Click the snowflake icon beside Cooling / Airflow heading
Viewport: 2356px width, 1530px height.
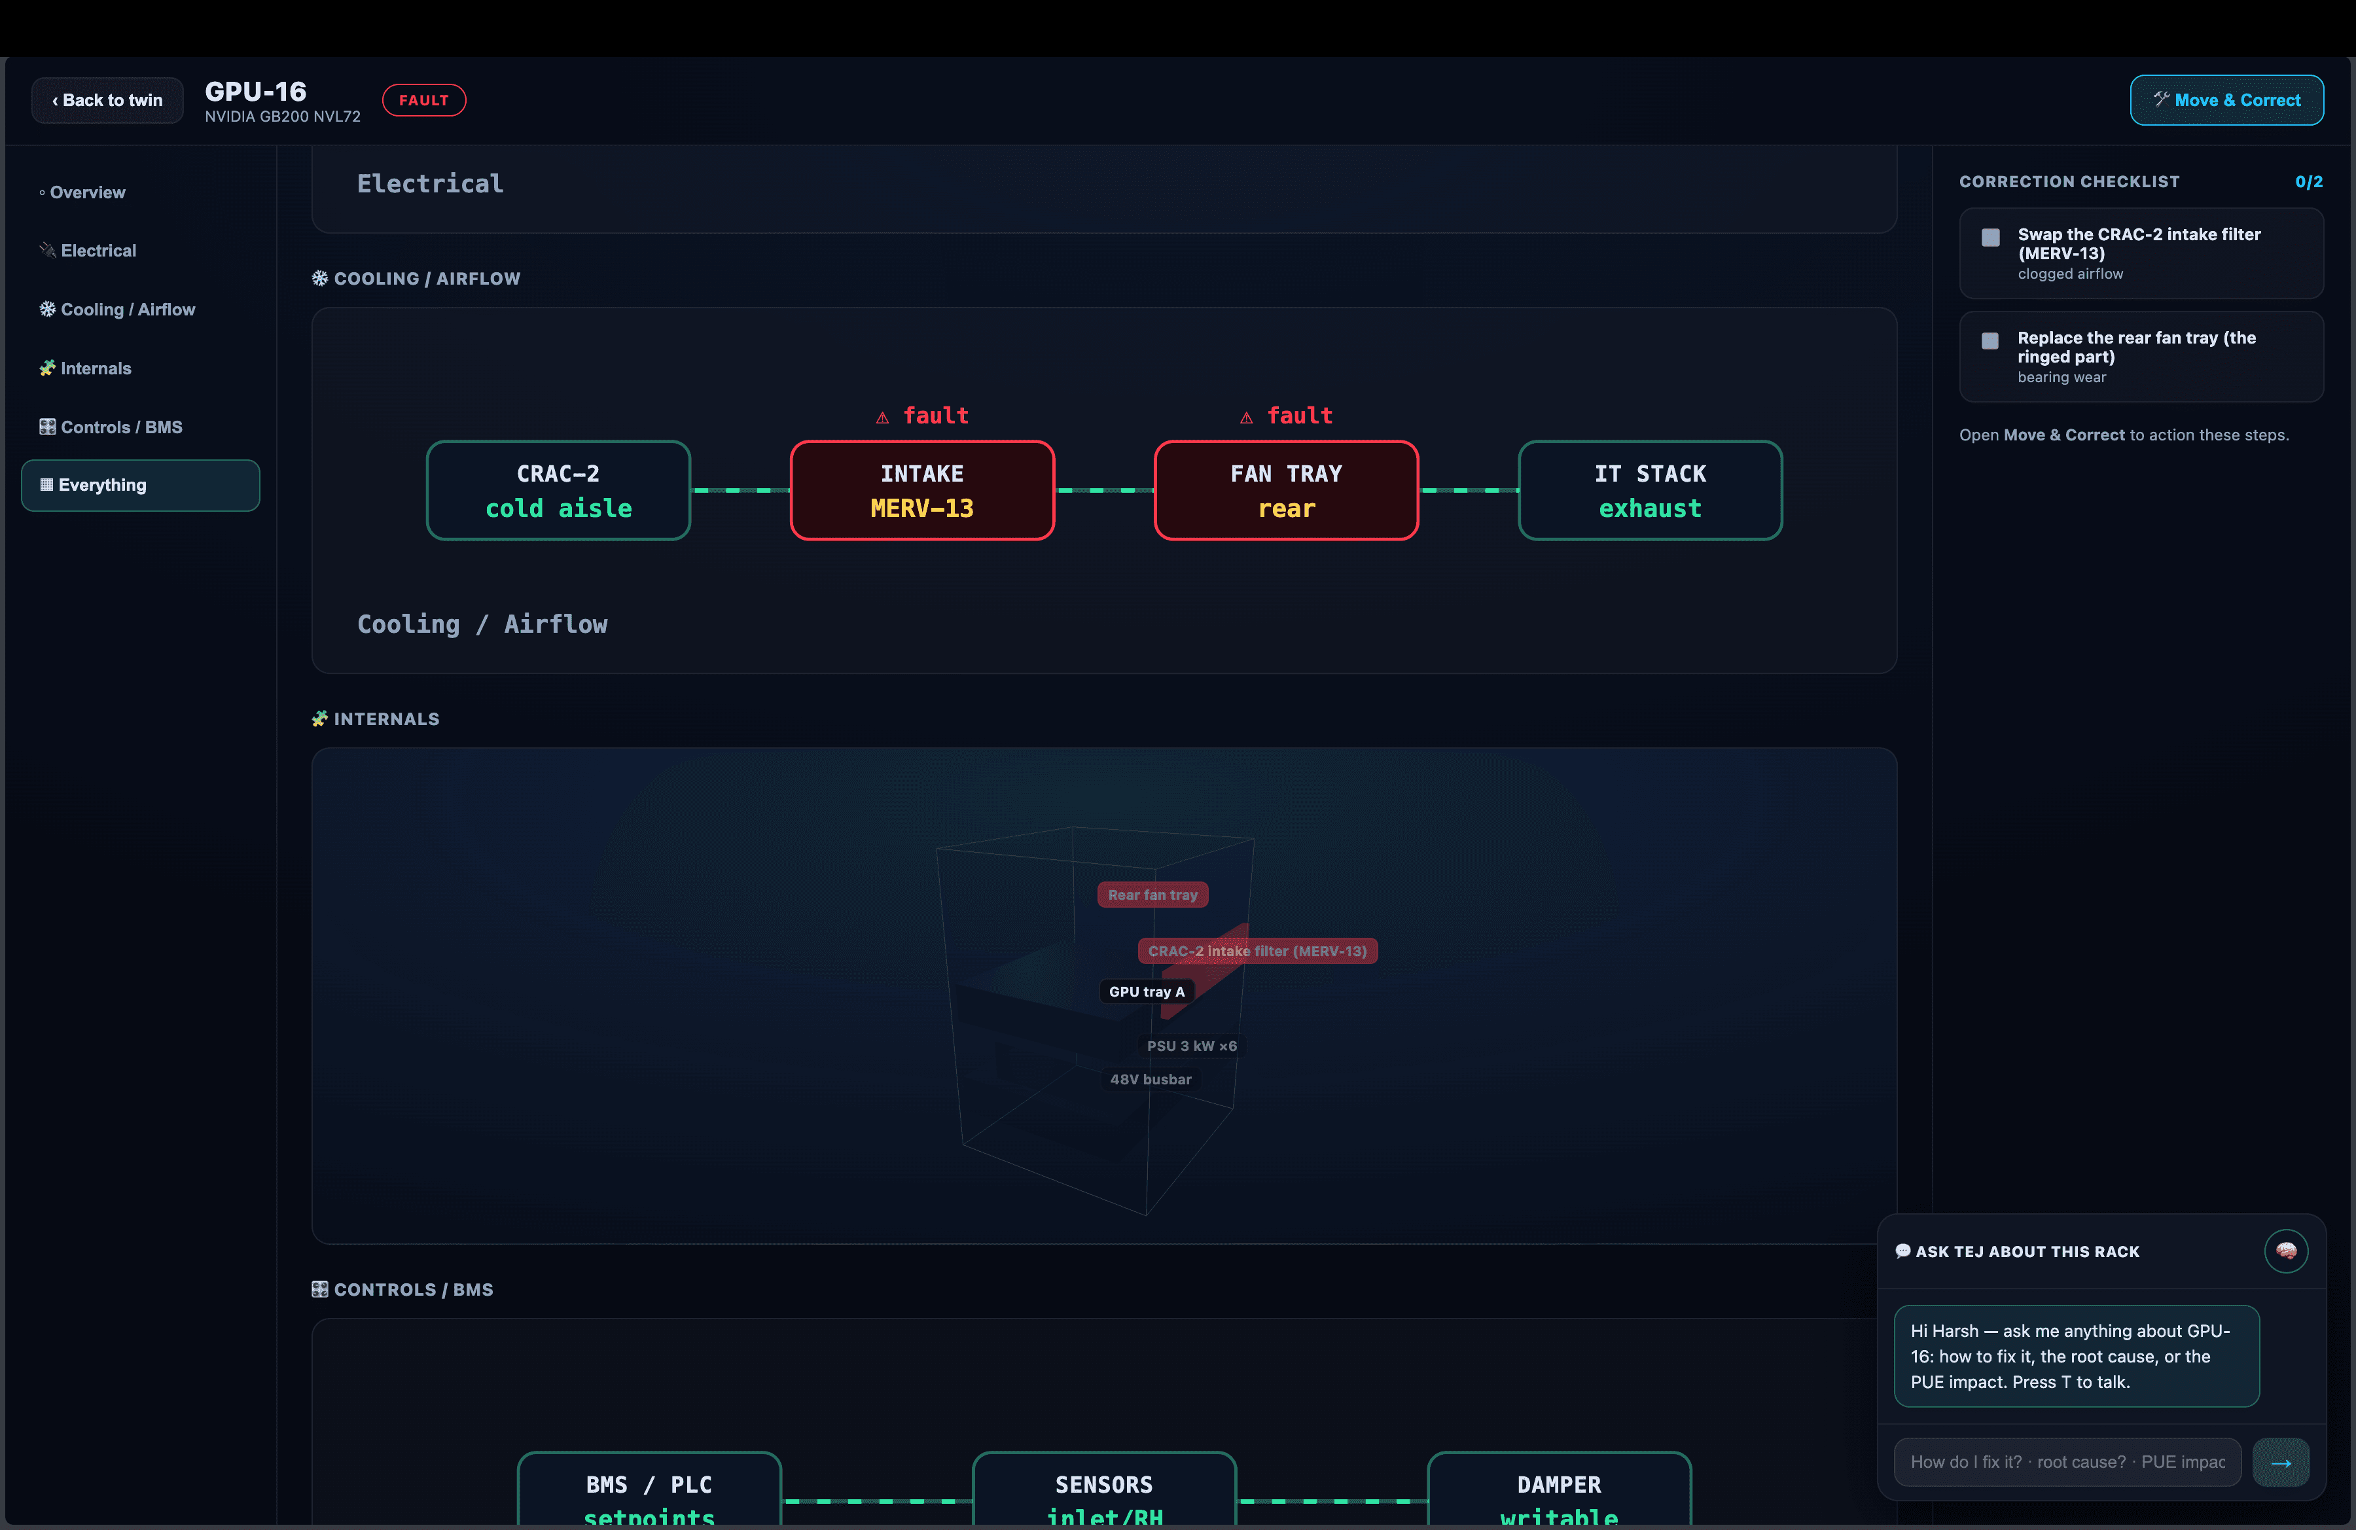tap(320, 278)
